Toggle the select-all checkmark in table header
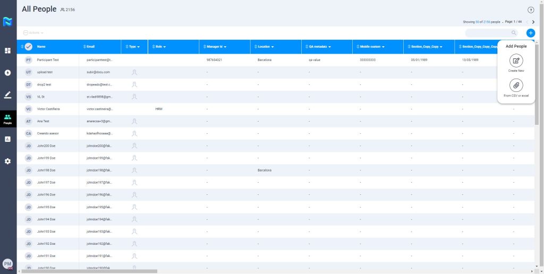544x274 pixels. 29,47
